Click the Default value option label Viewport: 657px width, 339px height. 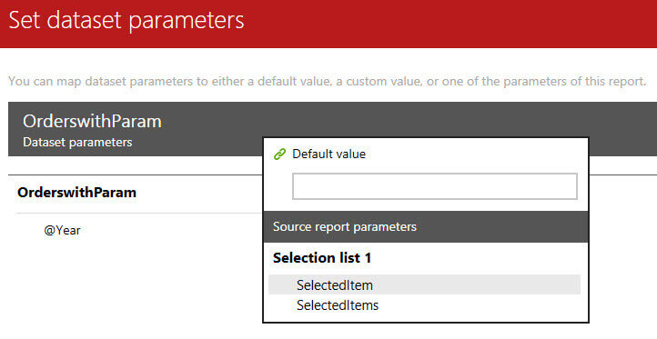pos(328,154)
